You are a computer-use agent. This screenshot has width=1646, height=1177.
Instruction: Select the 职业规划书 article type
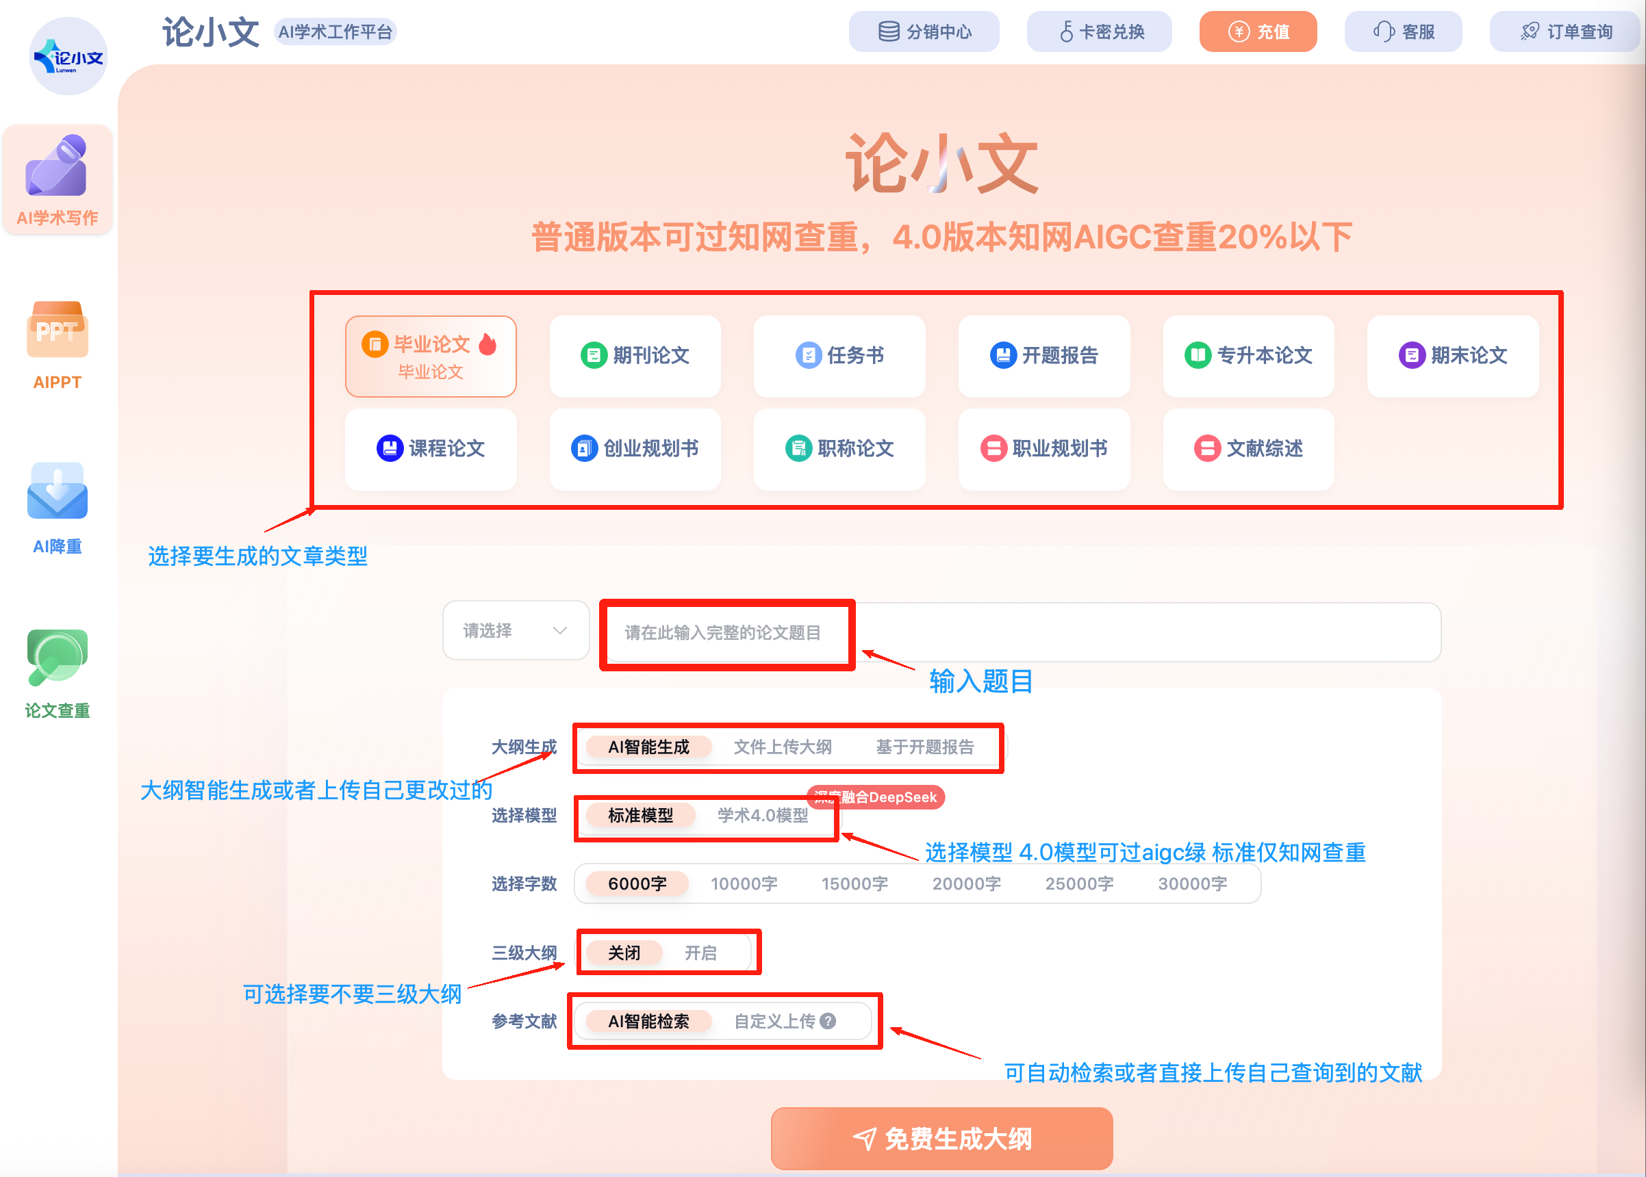(x=1044, y=449)
